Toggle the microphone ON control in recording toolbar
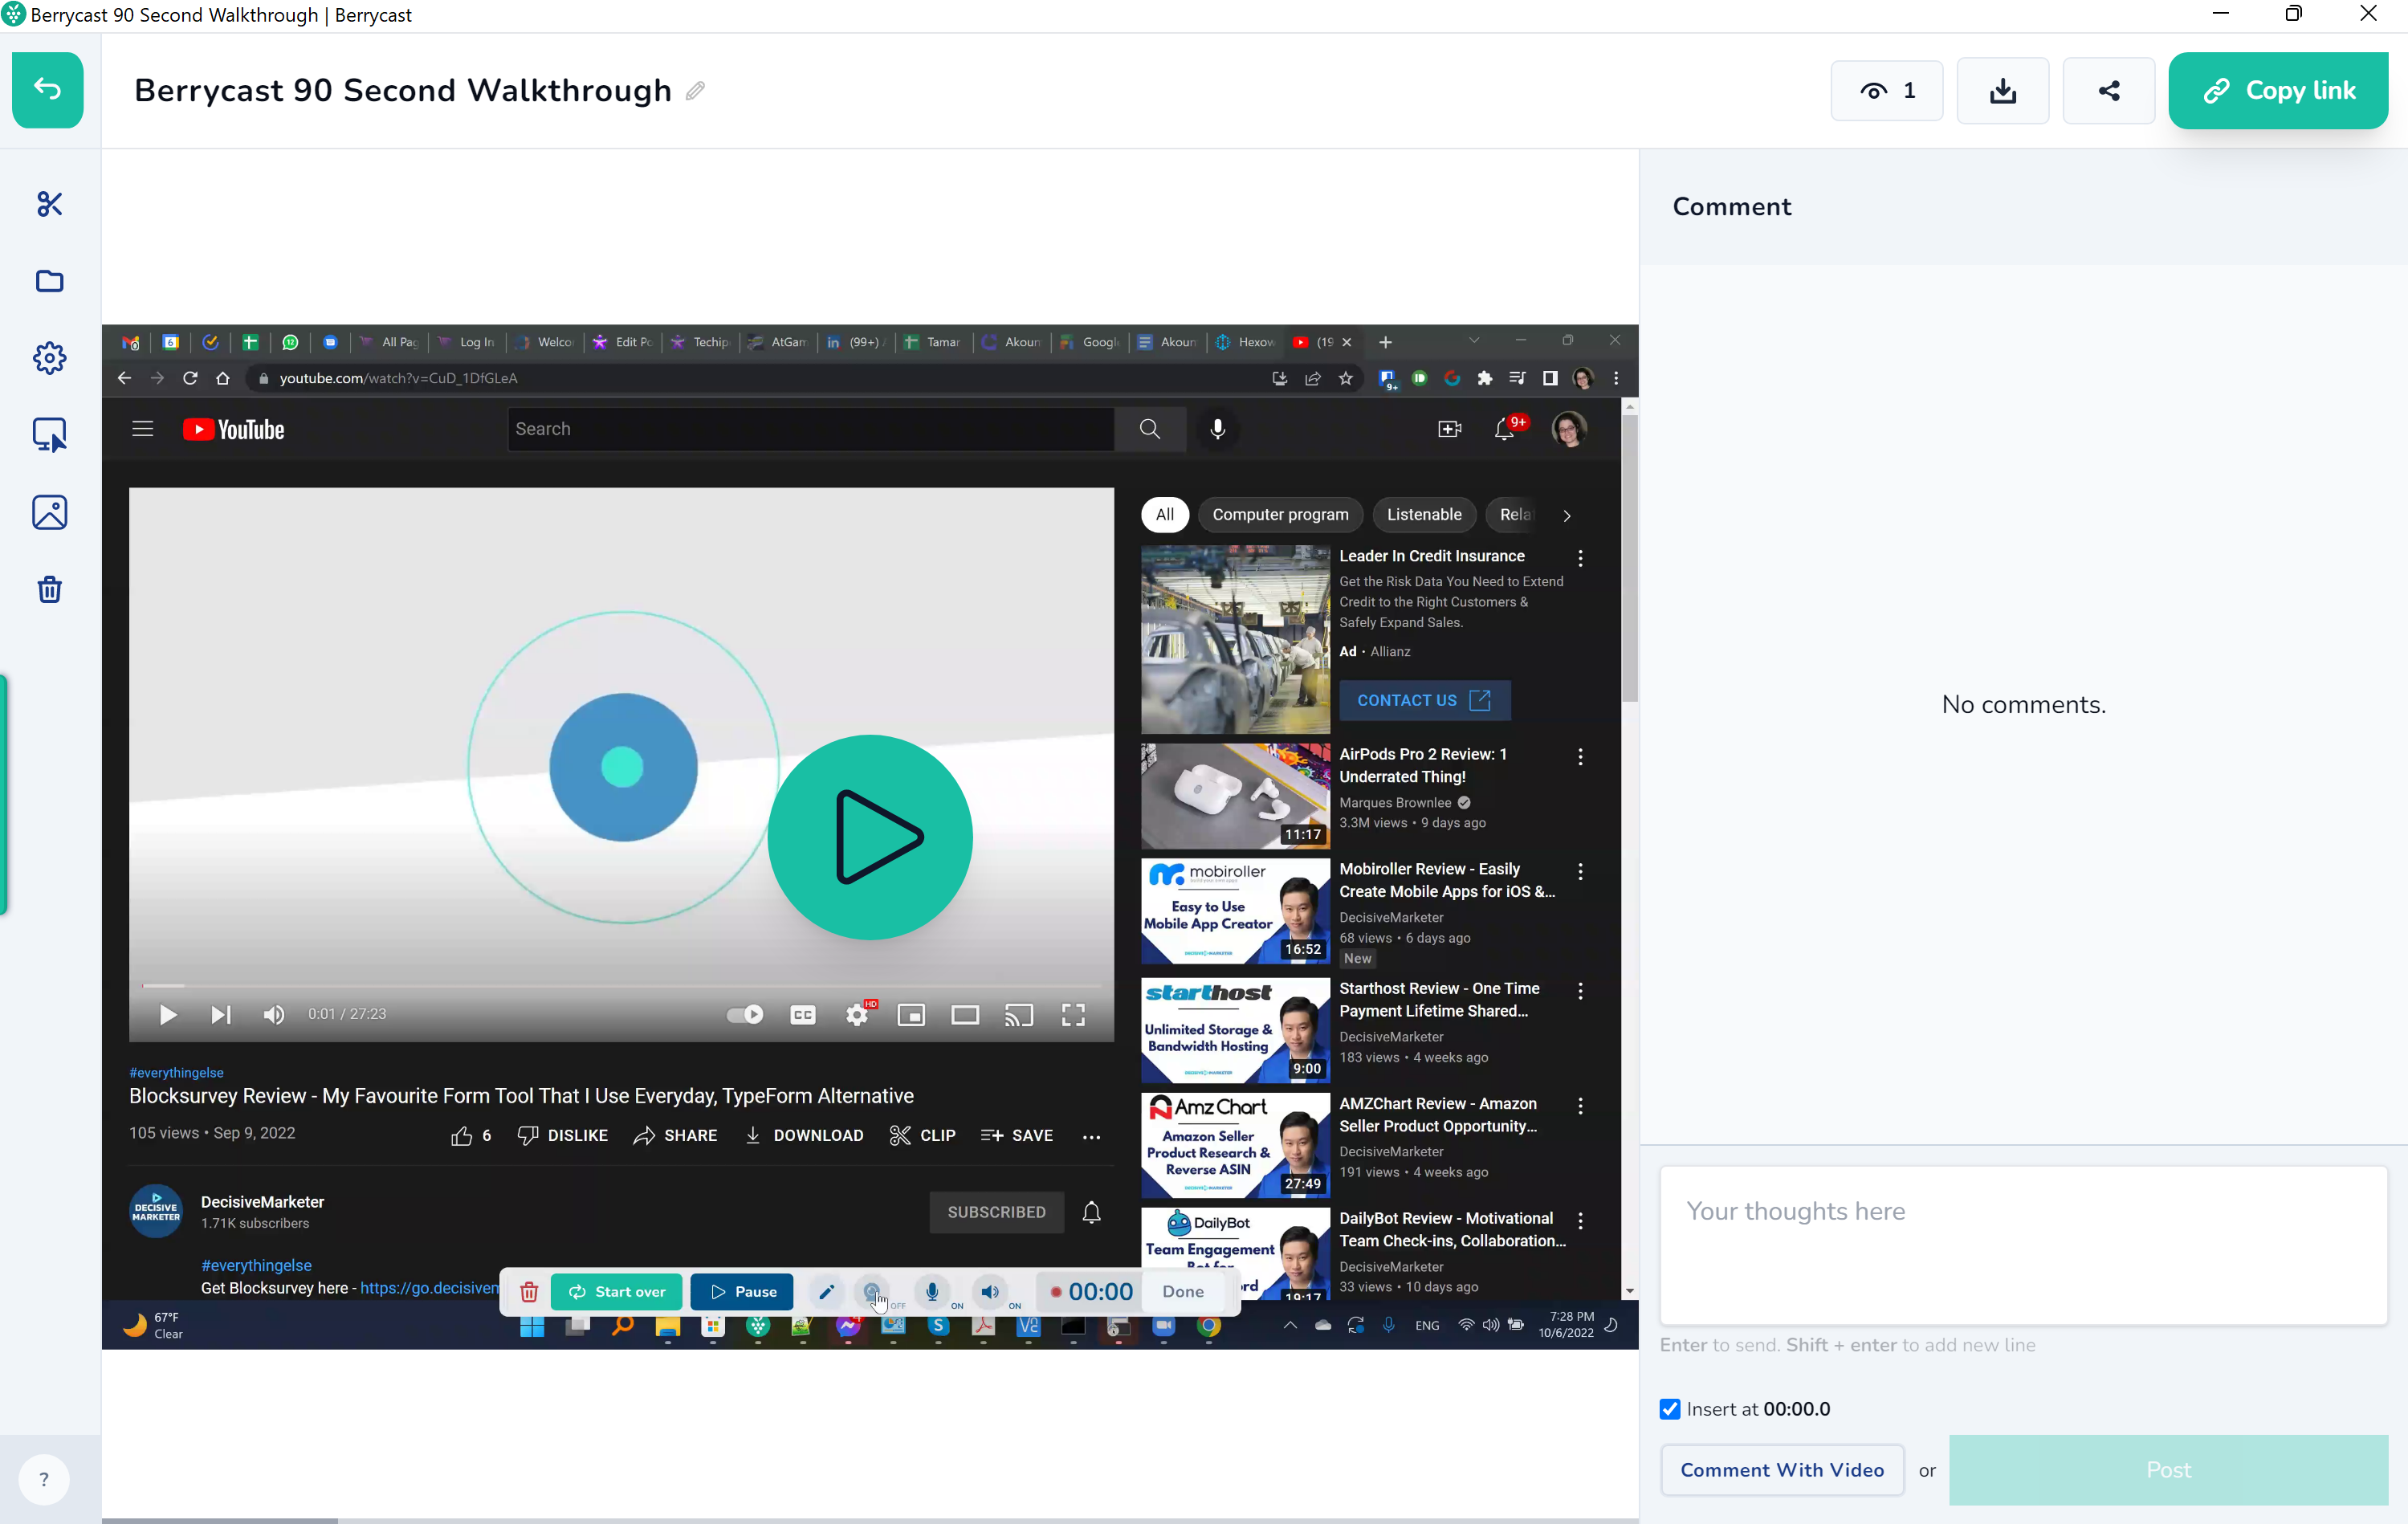 point(932,1292)
